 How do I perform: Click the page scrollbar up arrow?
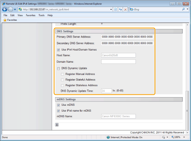click(x=187, y=25)
